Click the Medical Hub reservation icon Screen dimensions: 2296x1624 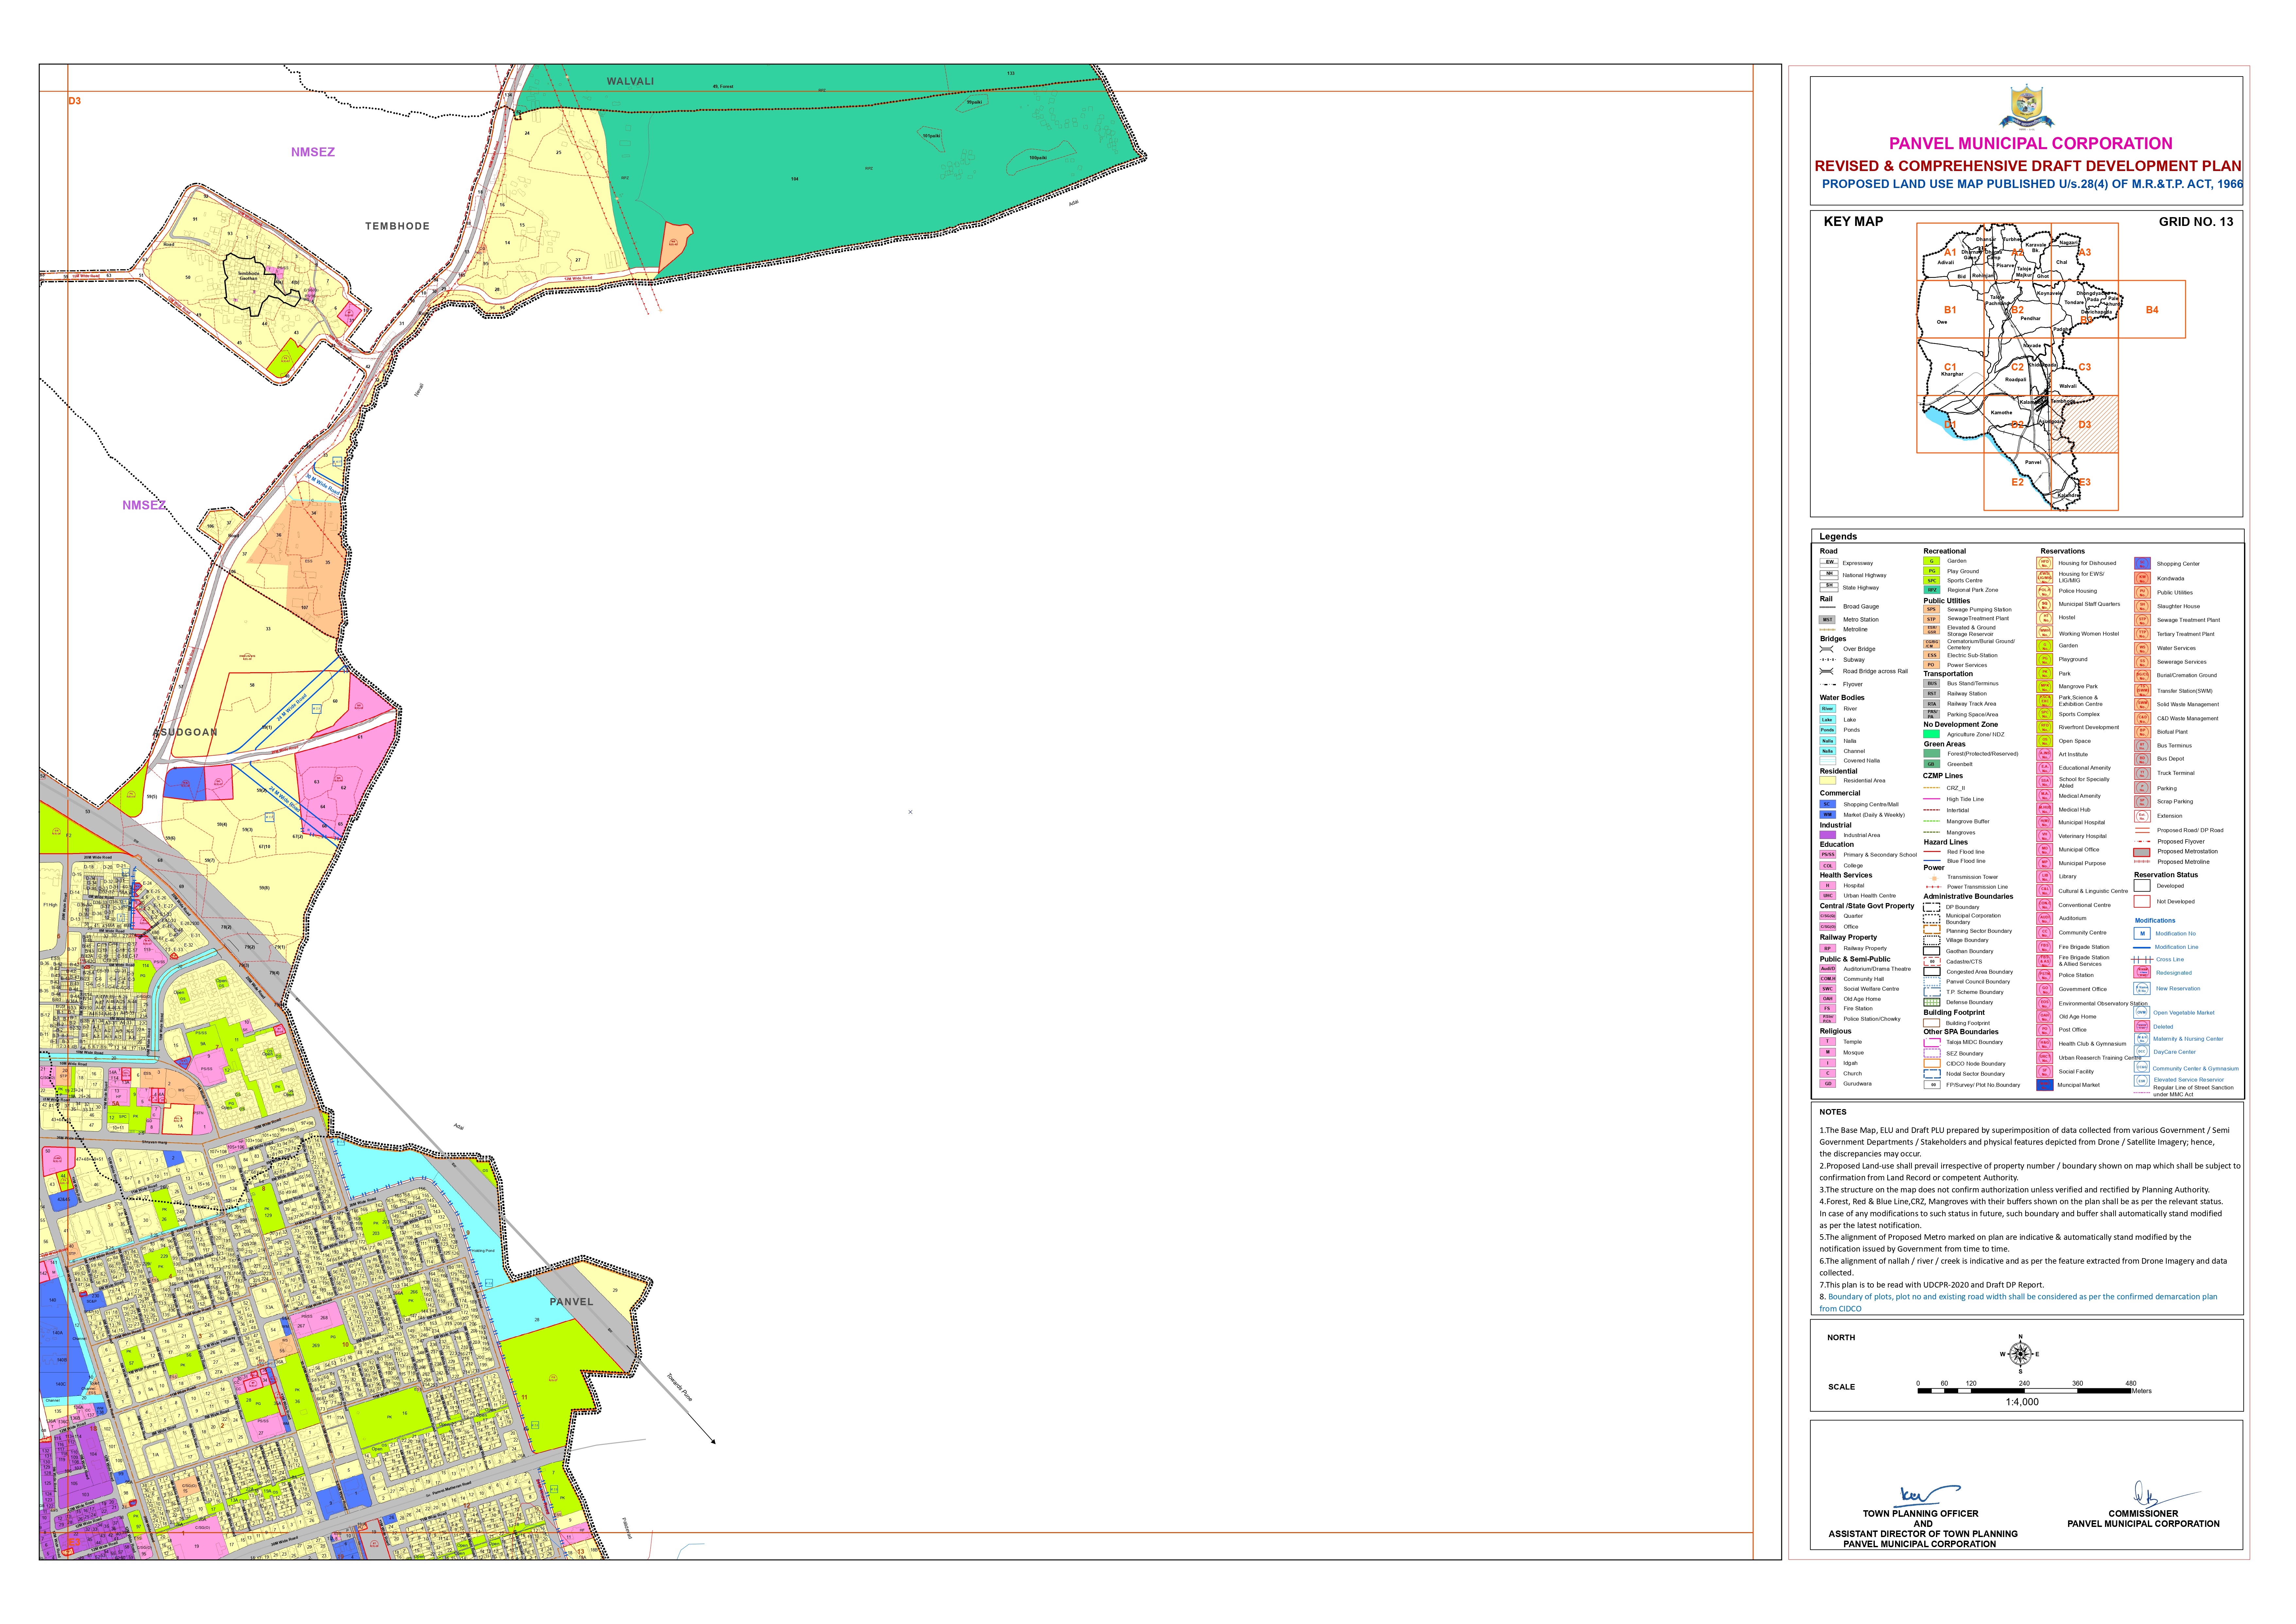2045,809
